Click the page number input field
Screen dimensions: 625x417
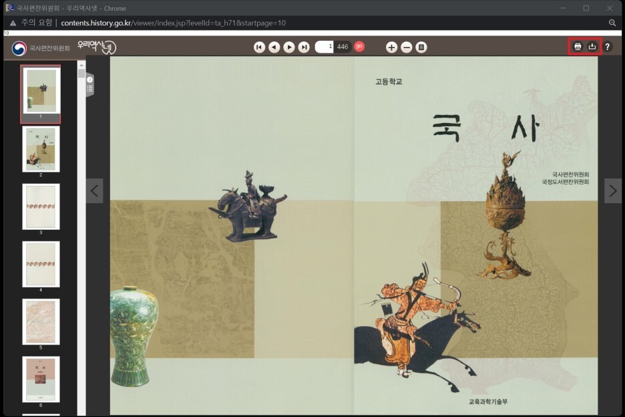pyautogui.click(x=324, y=47)
